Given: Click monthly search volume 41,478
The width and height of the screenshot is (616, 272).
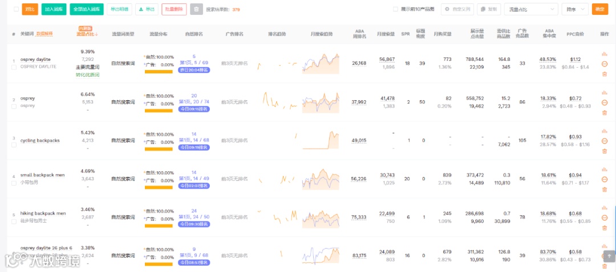Looking at the screenshot, I should pyautogui.click(x=387, y=98).
